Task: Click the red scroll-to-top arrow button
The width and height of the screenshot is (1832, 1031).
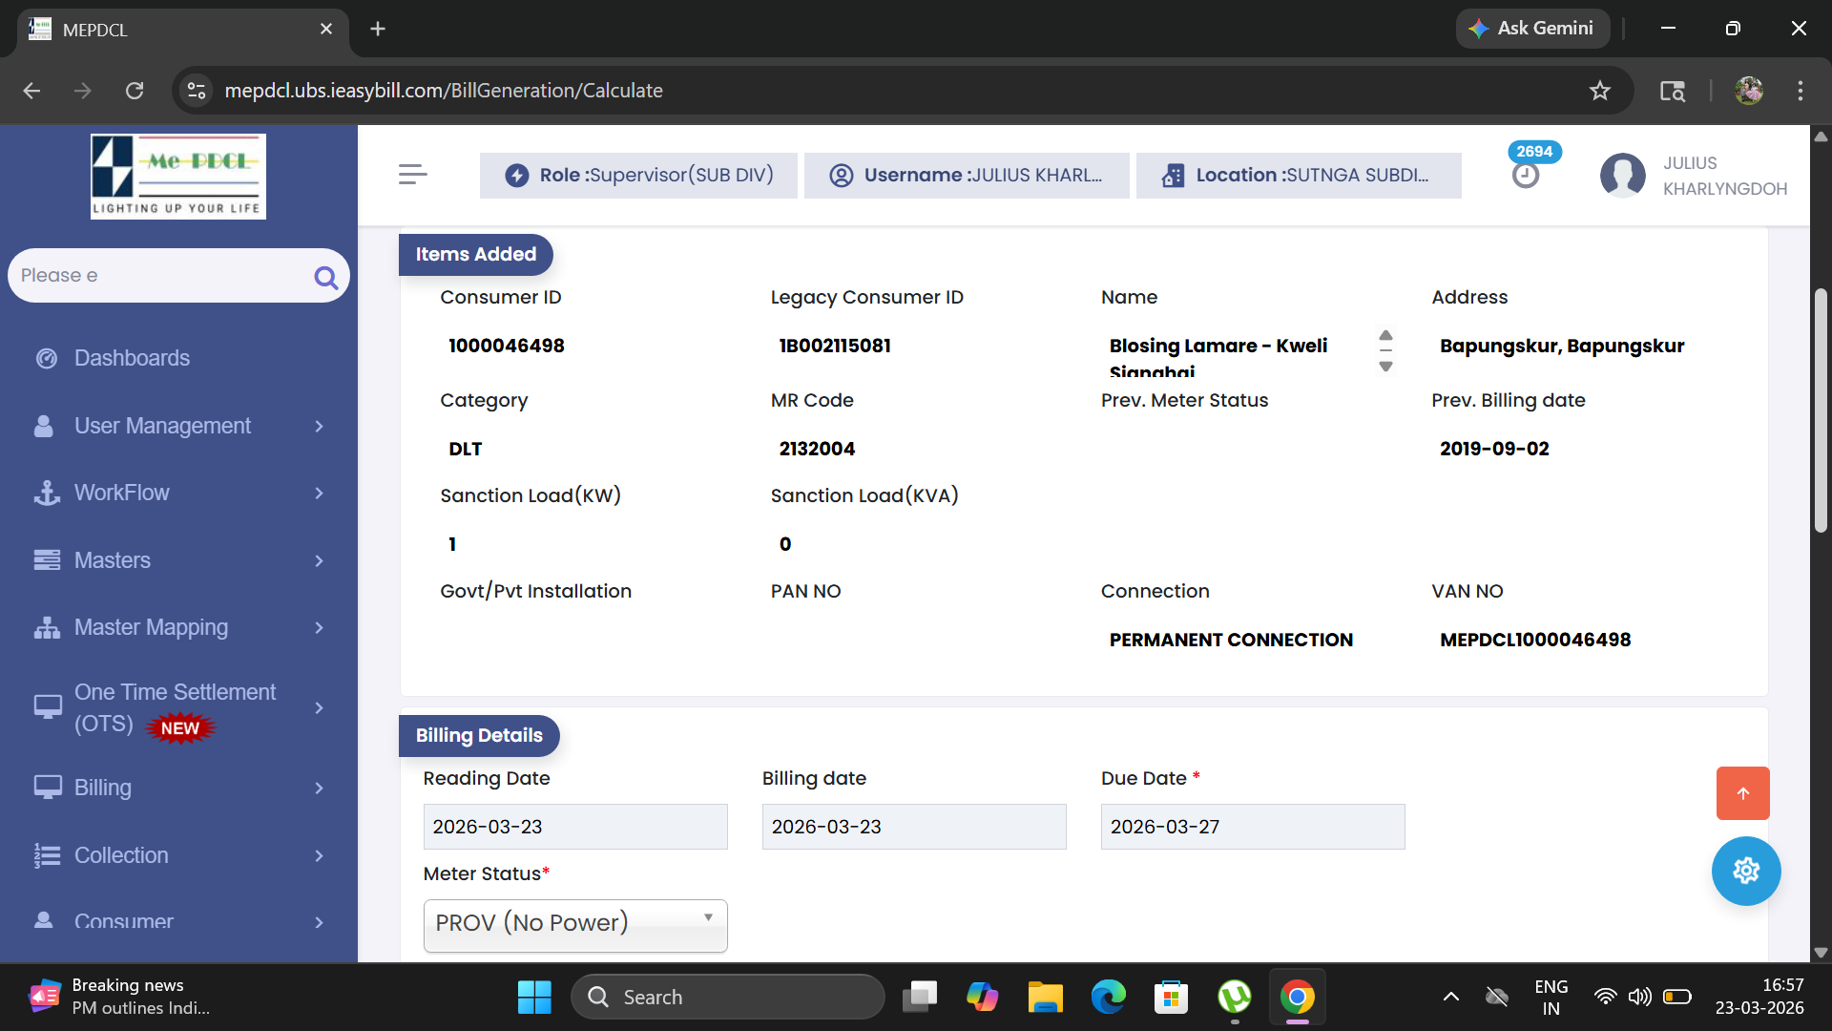Action: pos(1742,793)
